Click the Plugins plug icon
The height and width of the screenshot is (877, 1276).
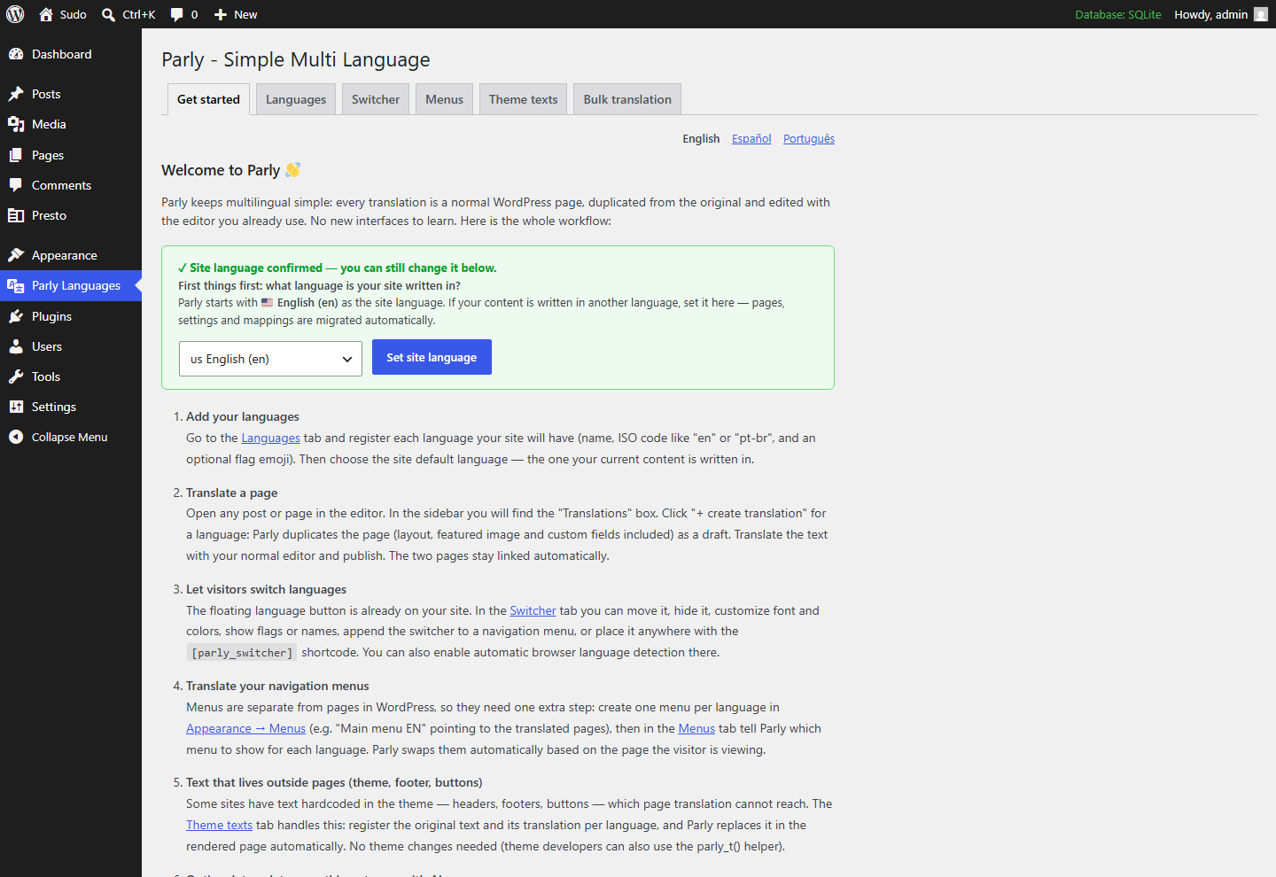point(16,316)
